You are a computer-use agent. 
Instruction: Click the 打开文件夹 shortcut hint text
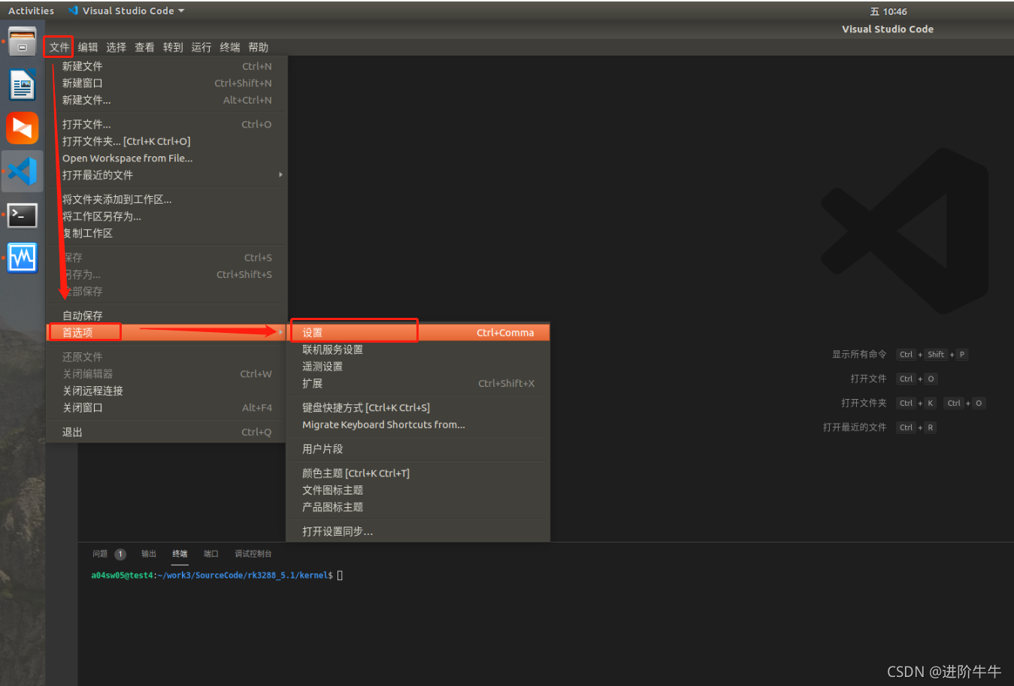(864, 403)
